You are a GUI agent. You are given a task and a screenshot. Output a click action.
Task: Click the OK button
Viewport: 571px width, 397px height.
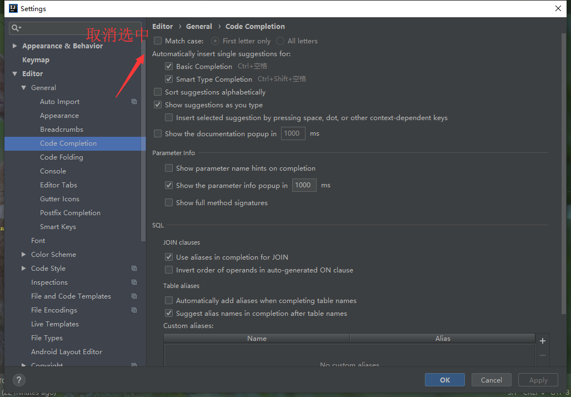(445, 380)
